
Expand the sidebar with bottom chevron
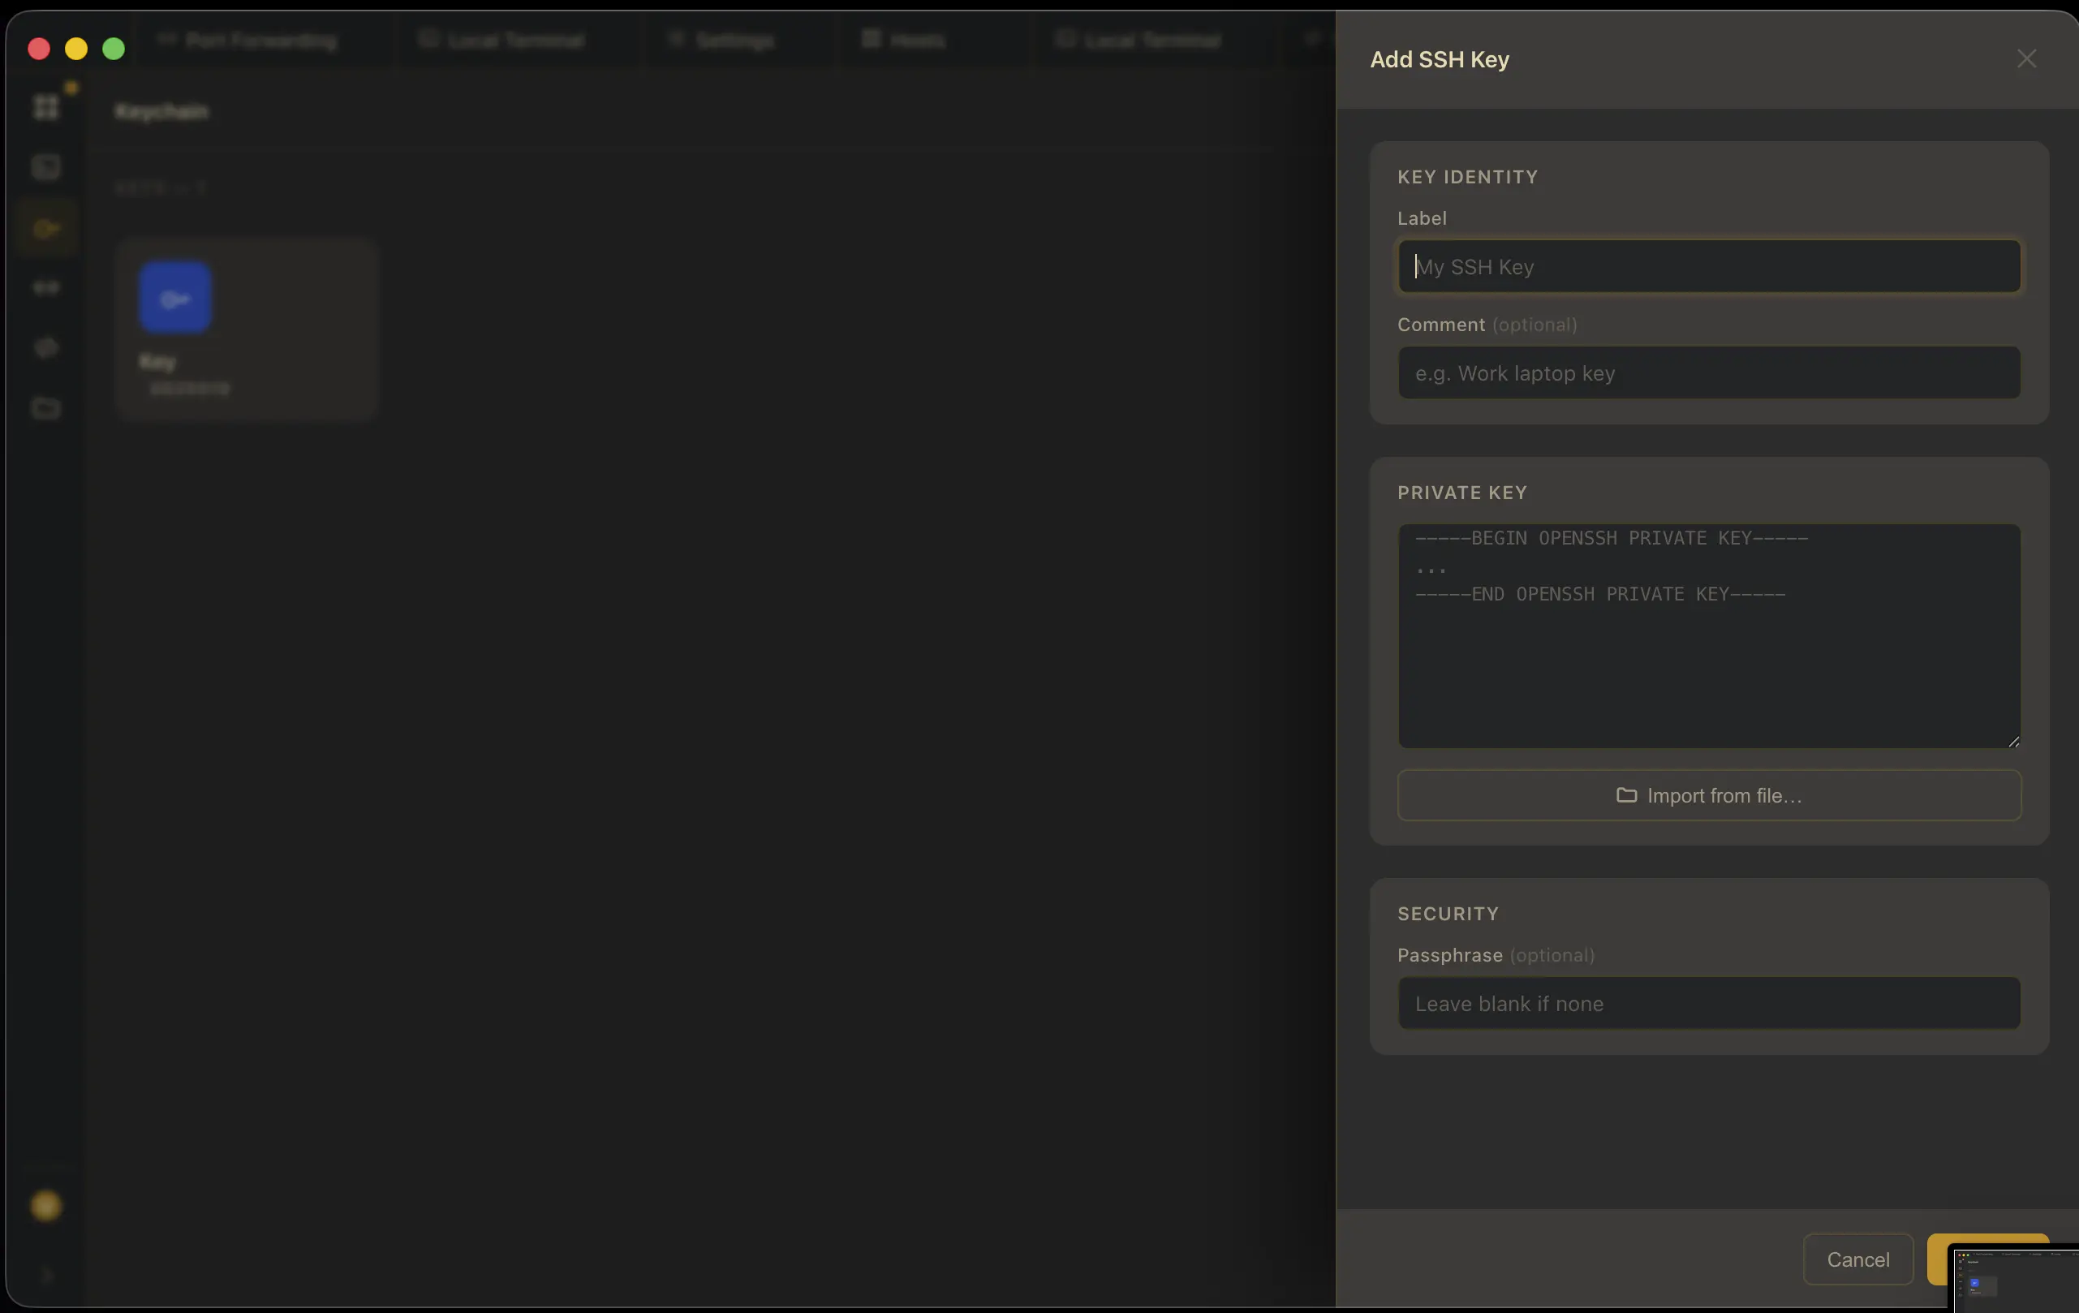pos(45,1275)
